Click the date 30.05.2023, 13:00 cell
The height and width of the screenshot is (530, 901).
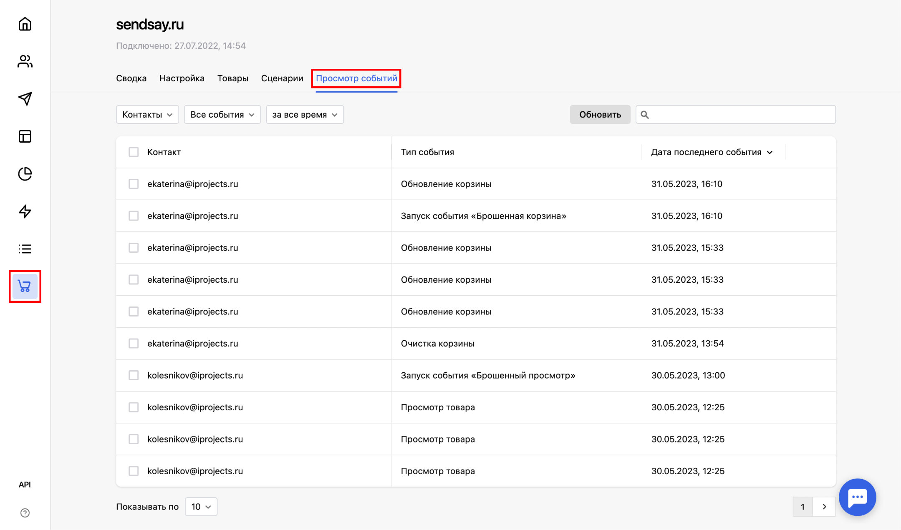click(688, 375)
